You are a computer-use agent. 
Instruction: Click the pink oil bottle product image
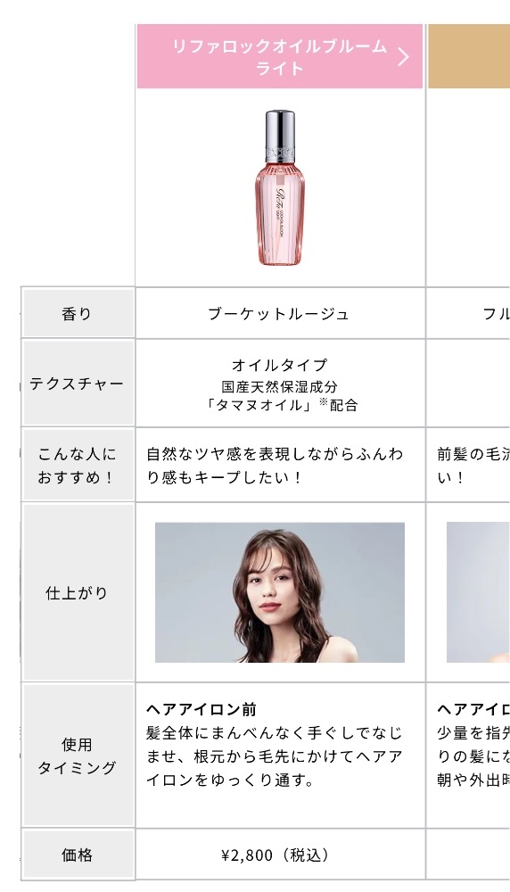(x=280, y=188)
